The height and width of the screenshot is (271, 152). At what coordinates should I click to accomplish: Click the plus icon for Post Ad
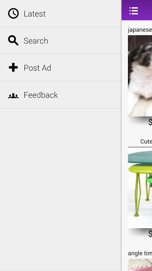(13, 67)
